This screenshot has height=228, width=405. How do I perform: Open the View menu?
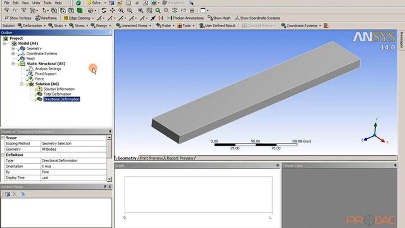(x=25, y=3)
